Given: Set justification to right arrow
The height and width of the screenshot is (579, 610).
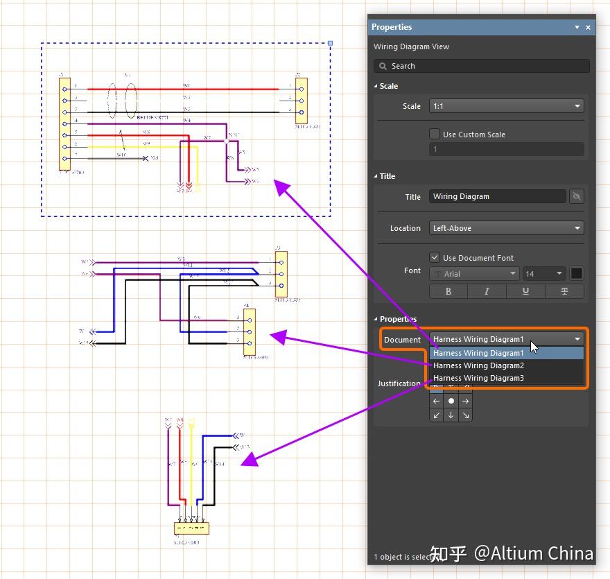Looking at the screenshot, I should coord(465,401).
